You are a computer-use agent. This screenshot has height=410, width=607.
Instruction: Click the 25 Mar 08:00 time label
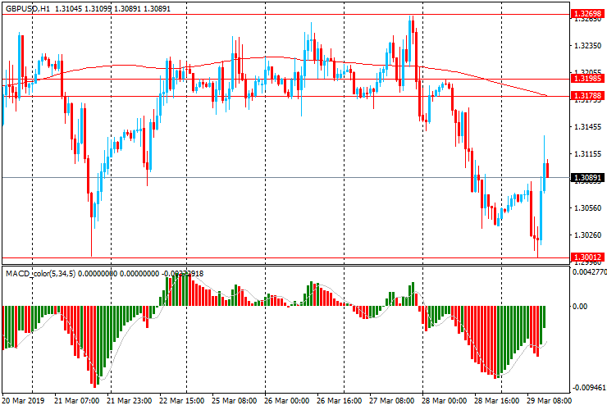pos(235,400)
